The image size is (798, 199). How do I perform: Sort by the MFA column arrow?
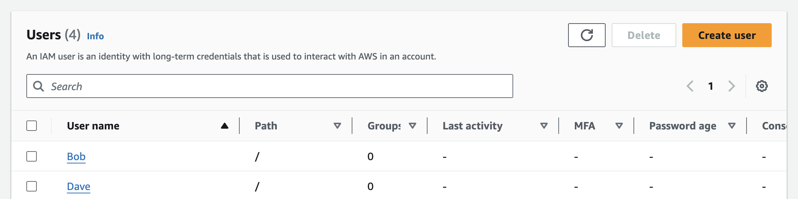[x=619, y=126]
